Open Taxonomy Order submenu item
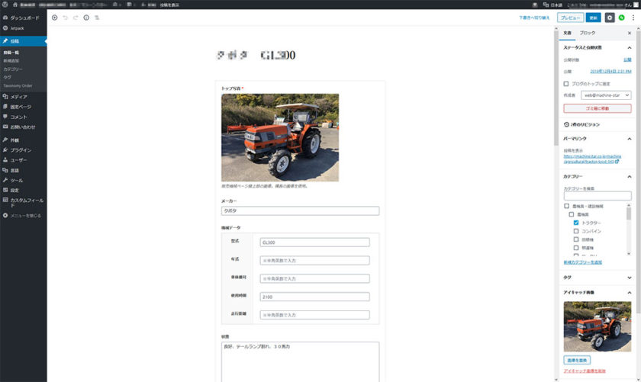The image size is (641, 382). (x=18, y=86)
